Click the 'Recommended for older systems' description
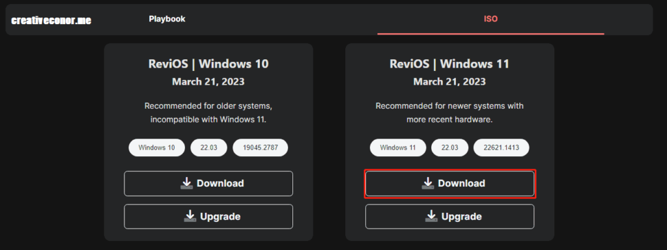 point(208,113)
